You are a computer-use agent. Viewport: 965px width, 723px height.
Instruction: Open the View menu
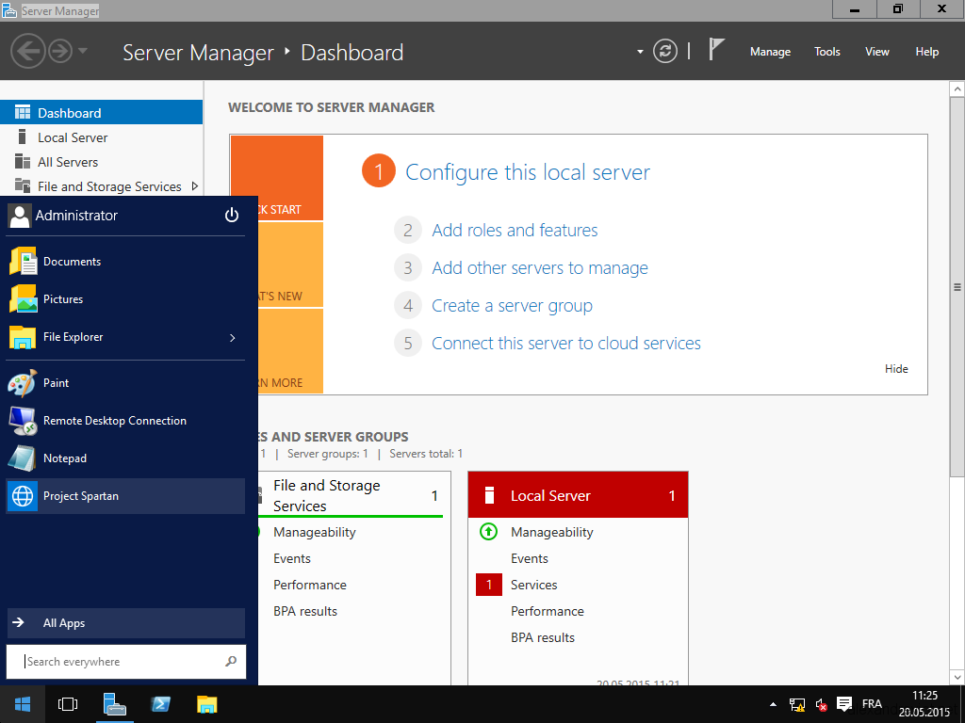click(877, 52)
